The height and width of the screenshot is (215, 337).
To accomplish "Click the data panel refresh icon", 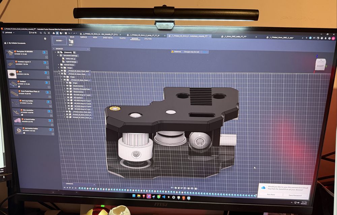I will click(x=41, y=33).
